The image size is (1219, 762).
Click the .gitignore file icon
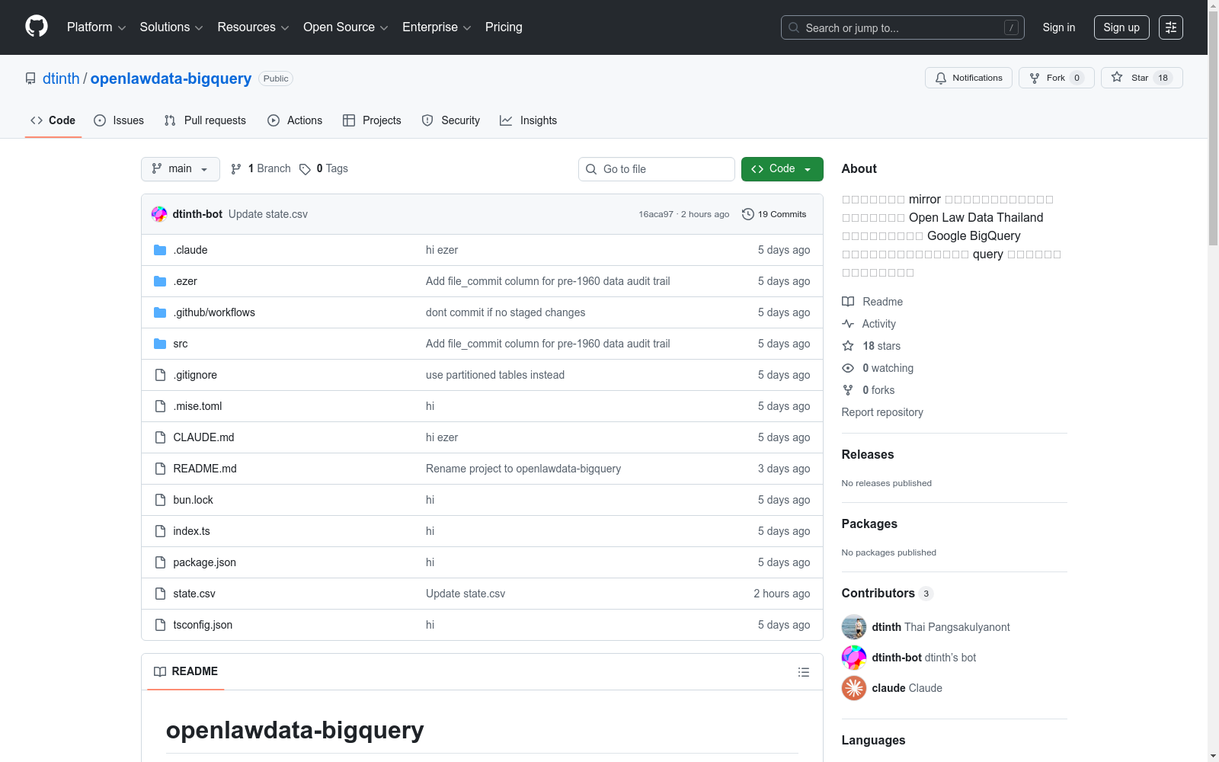(160, 375)
